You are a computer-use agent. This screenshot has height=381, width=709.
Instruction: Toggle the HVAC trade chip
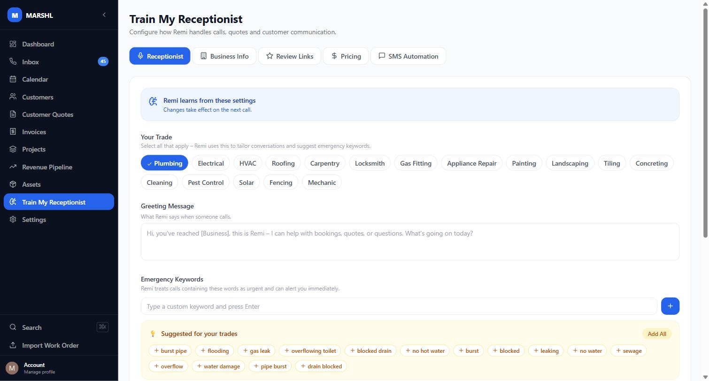coord(247,163)
